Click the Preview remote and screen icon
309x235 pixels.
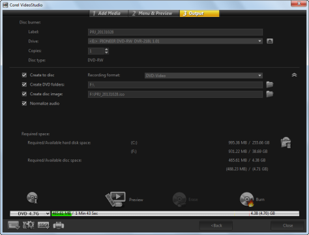tap(115, 199)
